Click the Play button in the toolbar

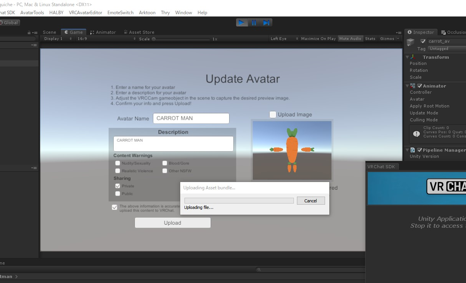coord(241,23)
